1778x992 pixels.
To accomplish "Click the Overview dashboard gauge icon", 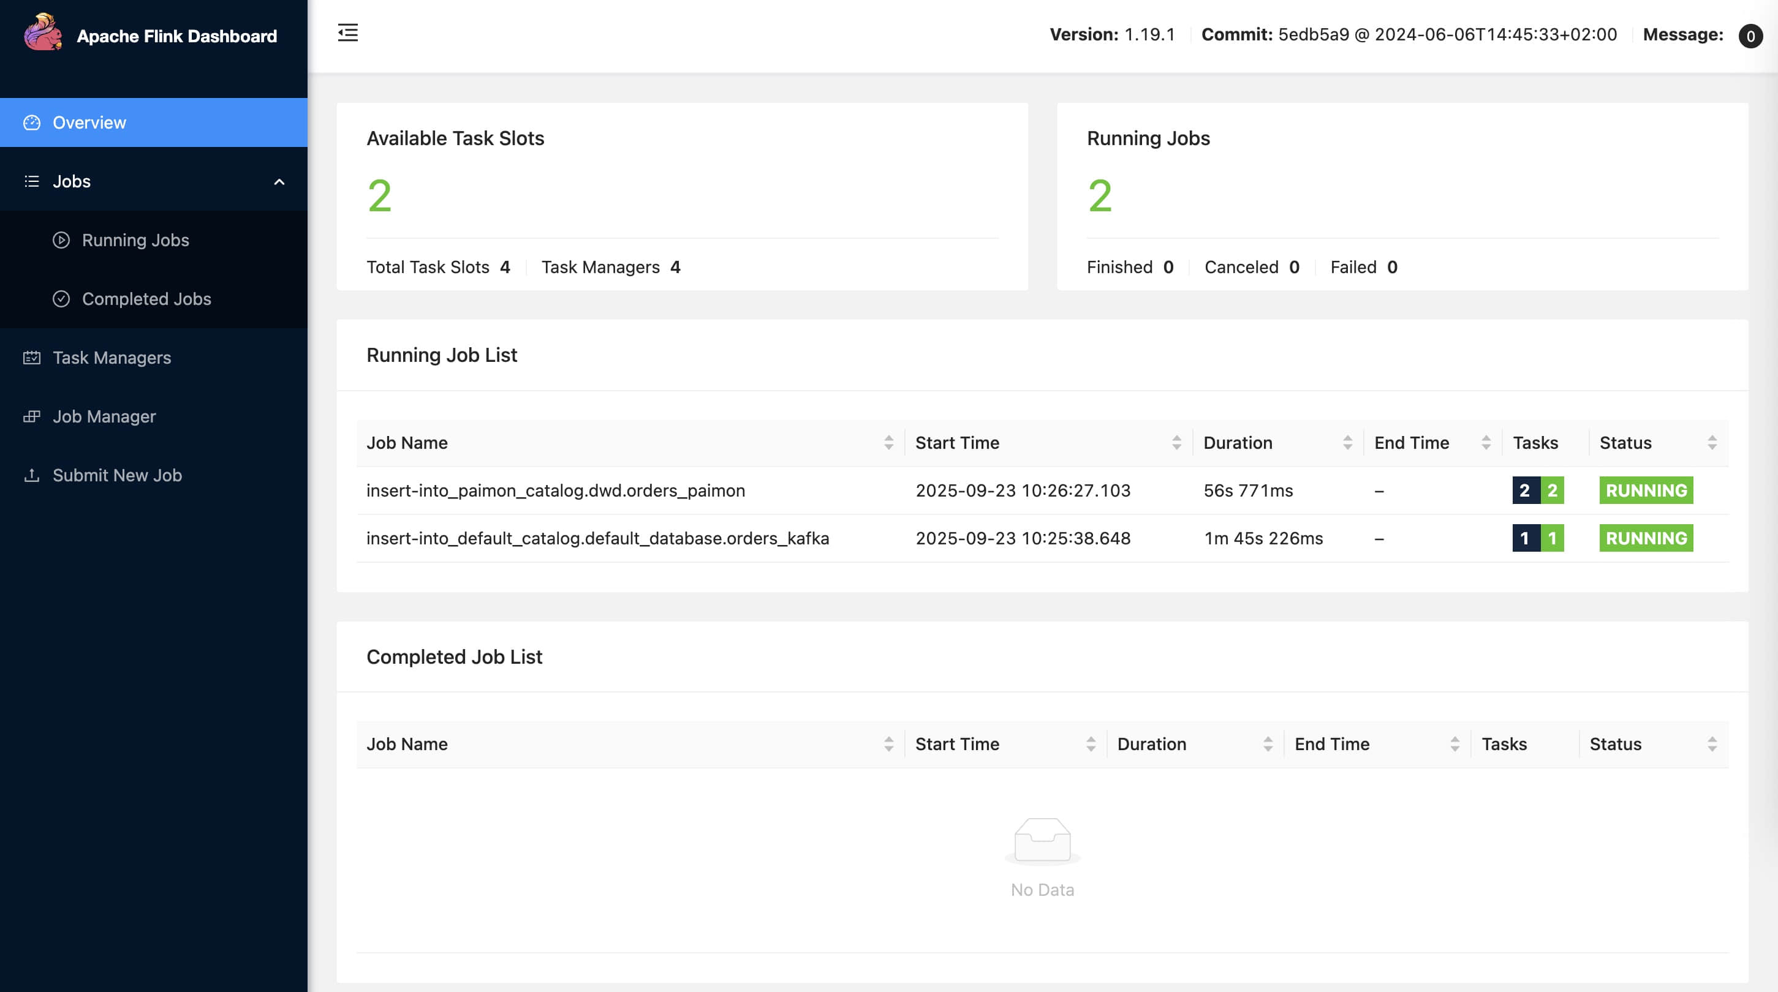I will coord(32,123).
